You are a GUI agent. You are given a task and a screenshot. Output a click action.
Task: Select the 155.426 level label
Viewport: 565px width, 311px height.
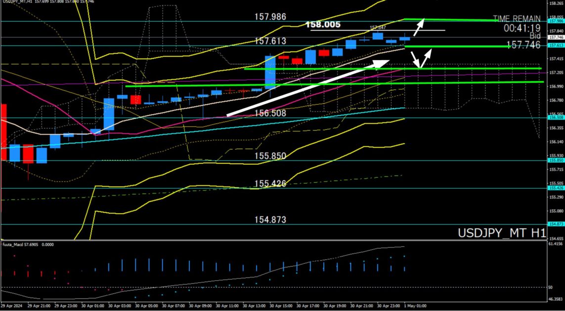pos(270,184)
